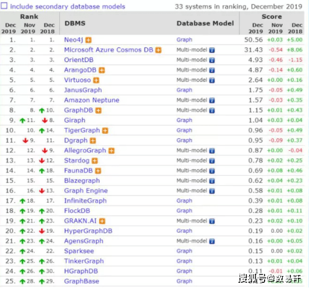Click the info icon in AgensGraph row
This screenshot has width=309, height=288.
click(x=212, y=241)
